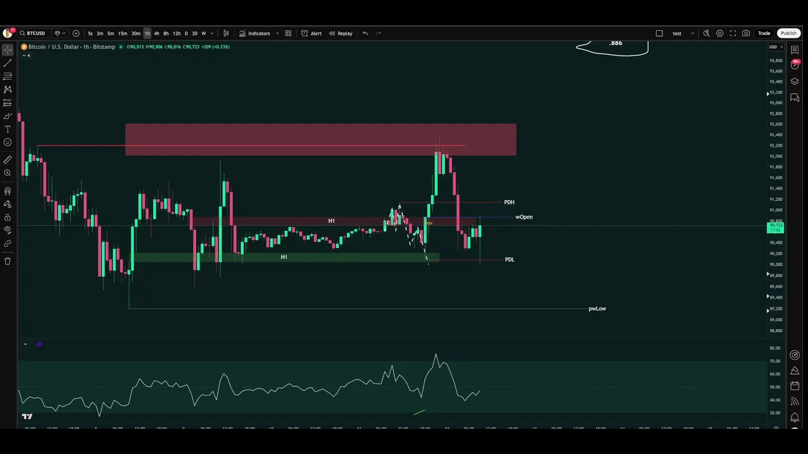Switch to the 8h interval
Image resolution: width=808 pixels, height=454 pixels.
(x=166, y=33)
